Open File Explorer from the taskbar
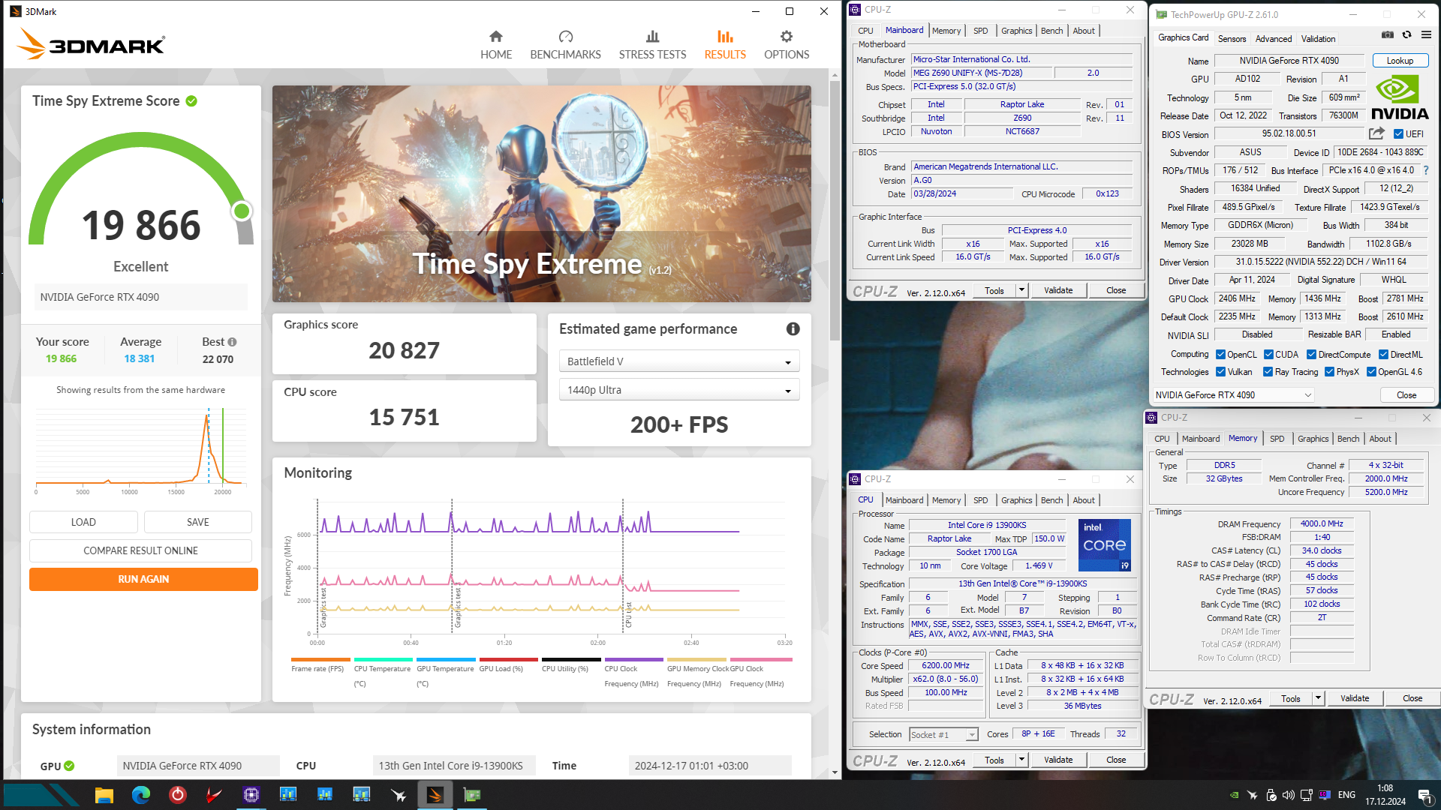 click(x=104, y=795)
